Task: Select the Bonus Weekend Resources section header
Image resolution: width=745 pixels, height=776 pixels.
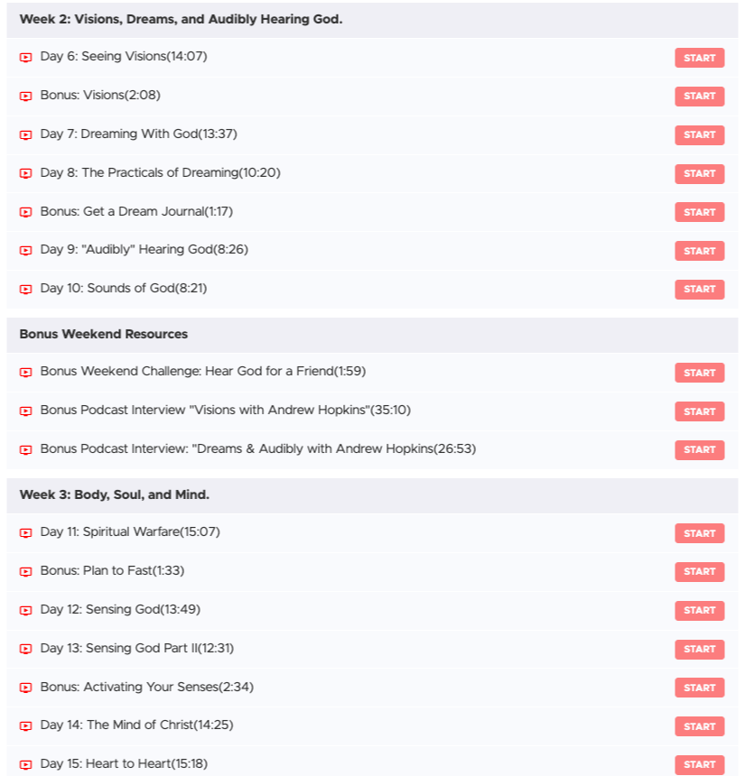Action: click(x=372, y=335)
